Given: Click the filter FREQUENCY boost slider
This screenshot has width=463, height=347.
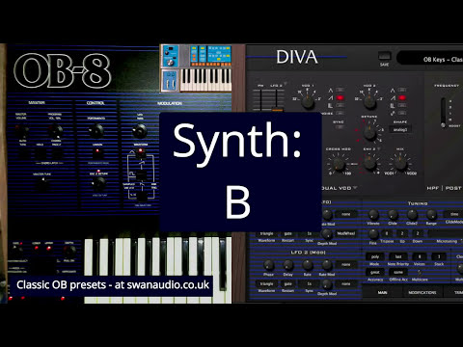Looking at the screenshot, I should click(444, 113).
